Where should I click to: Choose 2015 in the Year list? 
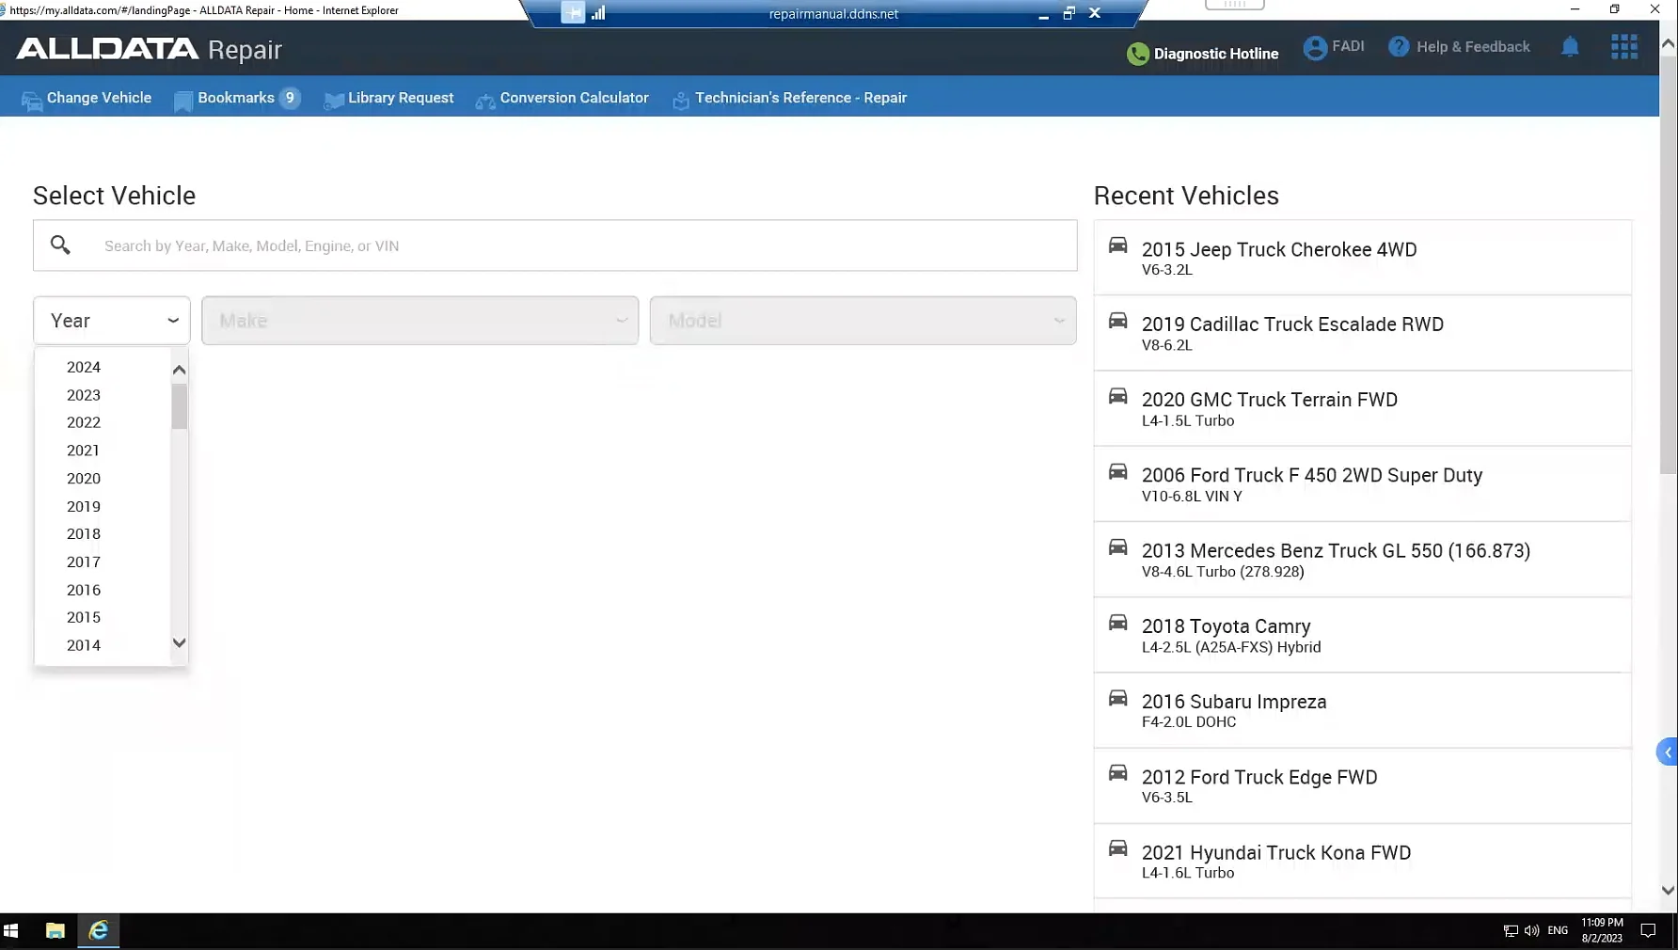84,617
